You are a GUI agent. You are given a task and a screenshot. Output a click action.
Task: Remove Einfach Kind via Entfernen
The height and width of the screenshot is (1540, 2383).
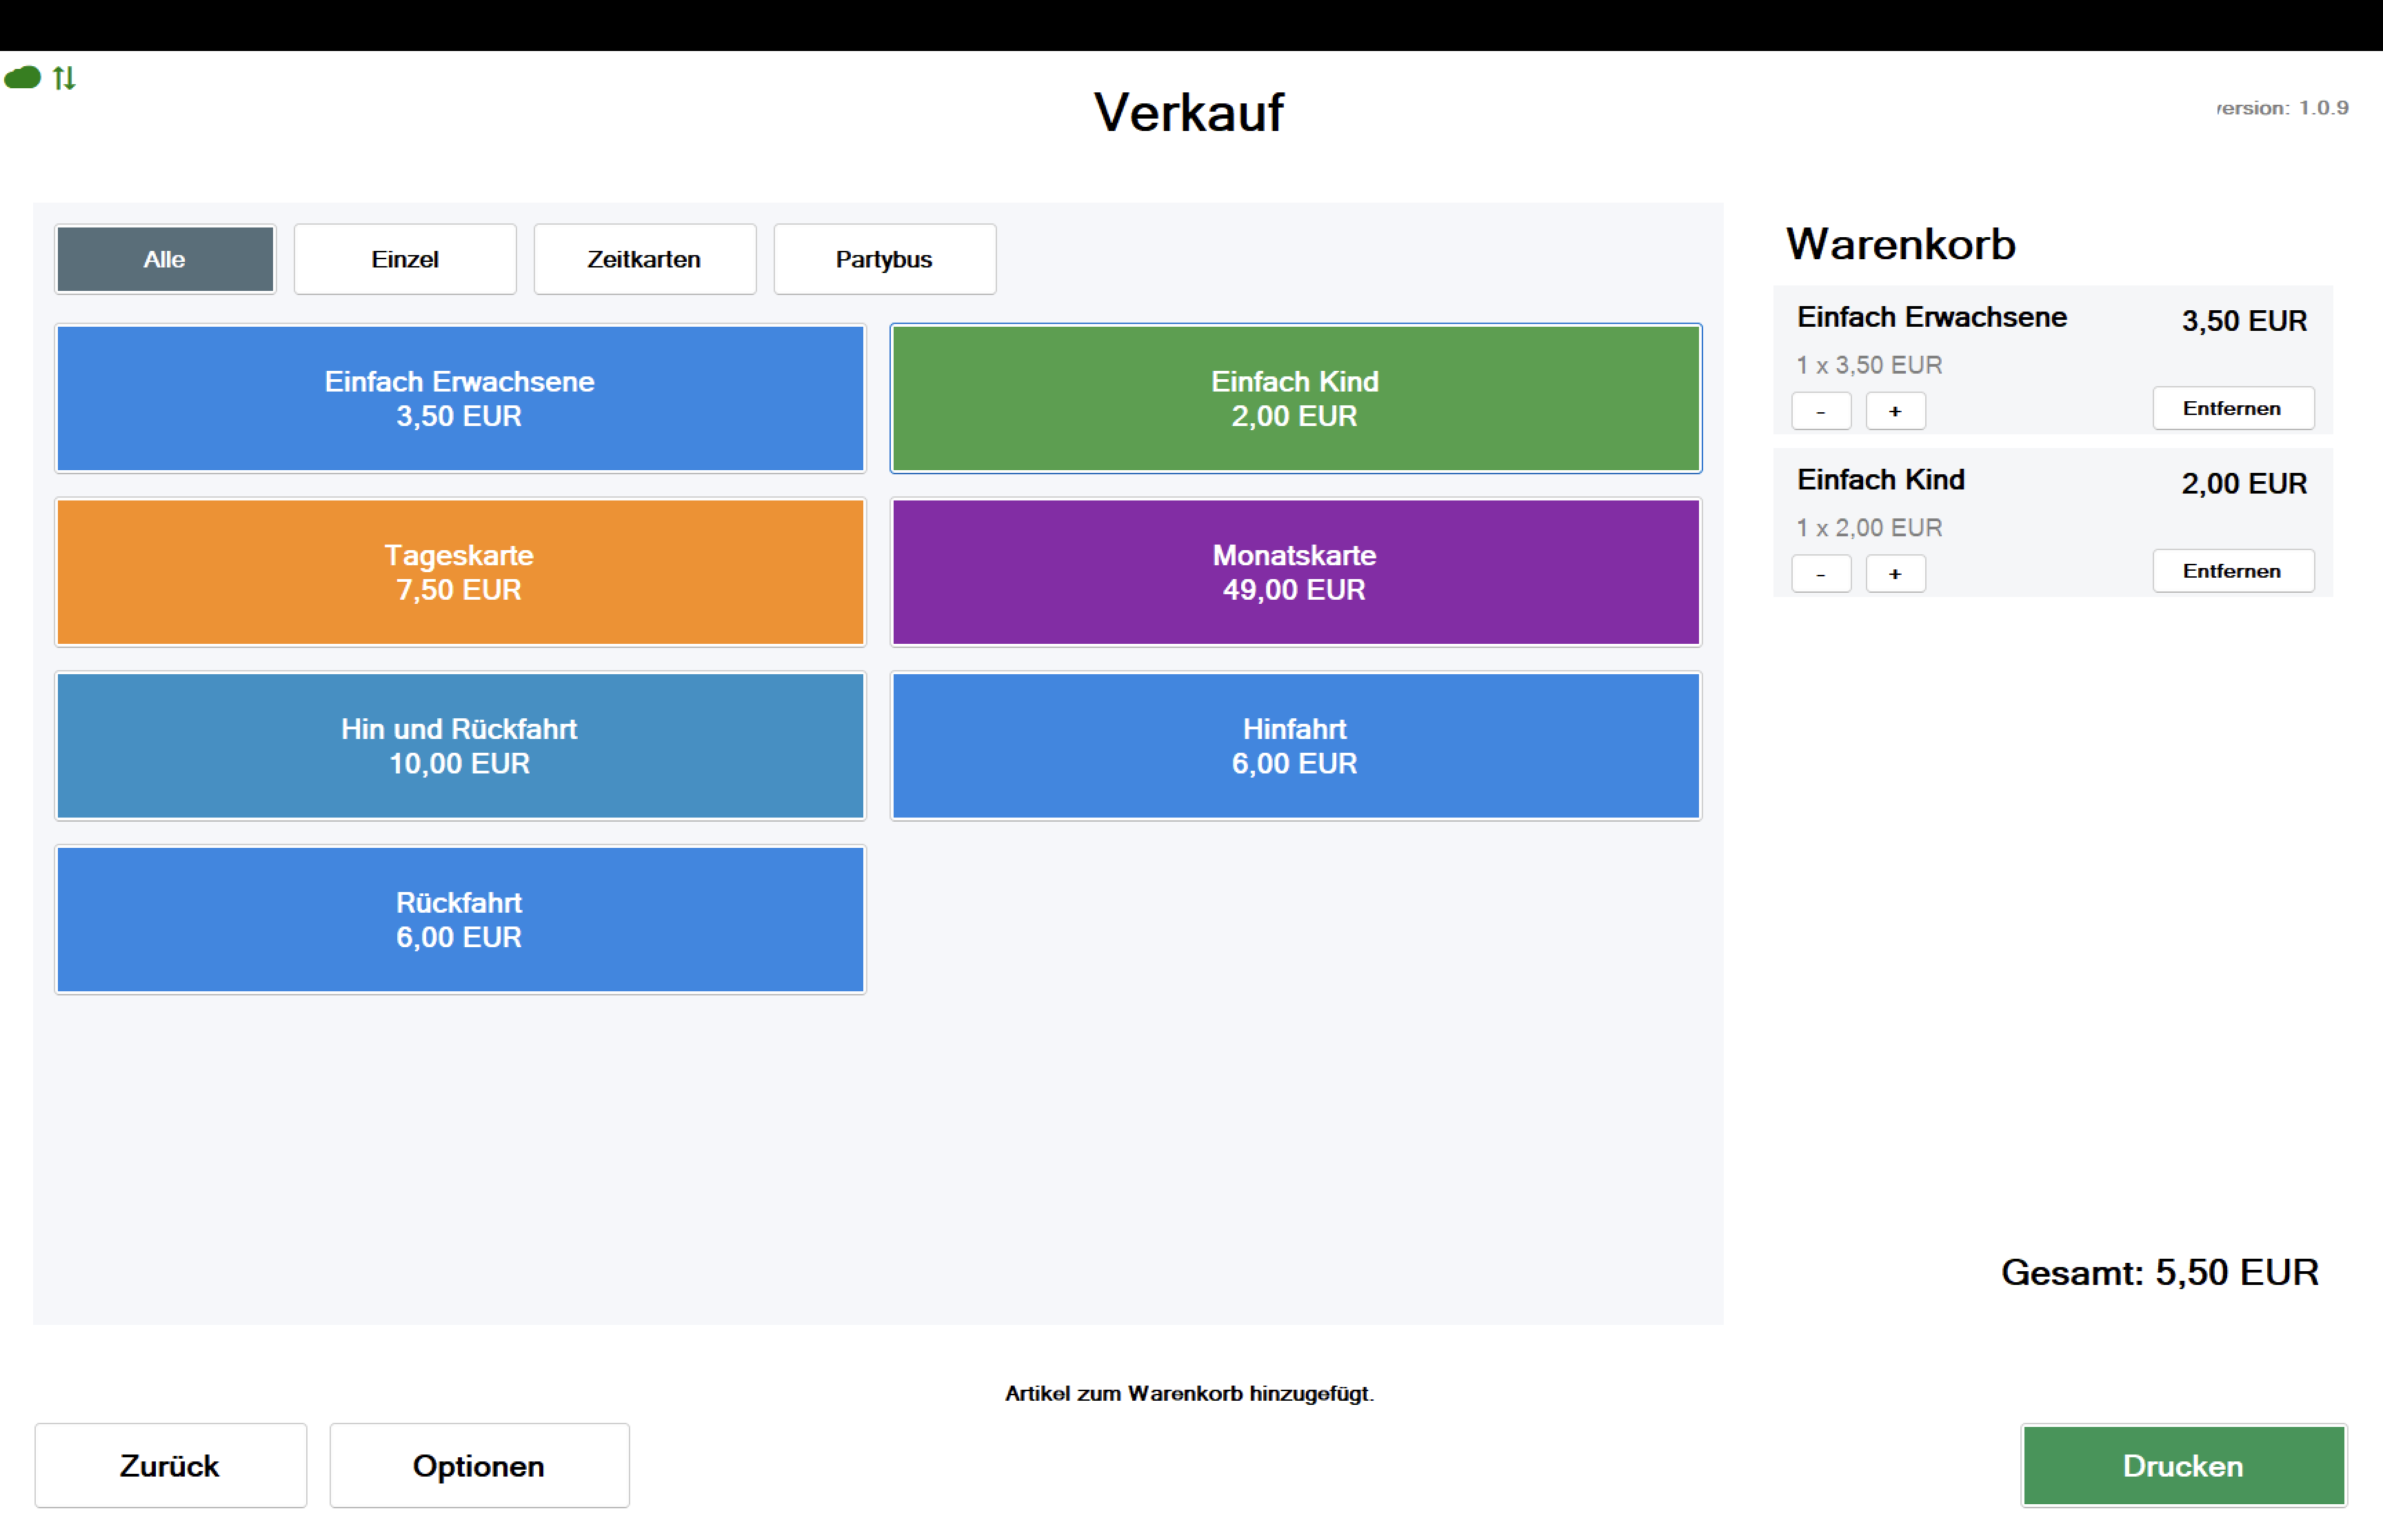(2233, 571)
